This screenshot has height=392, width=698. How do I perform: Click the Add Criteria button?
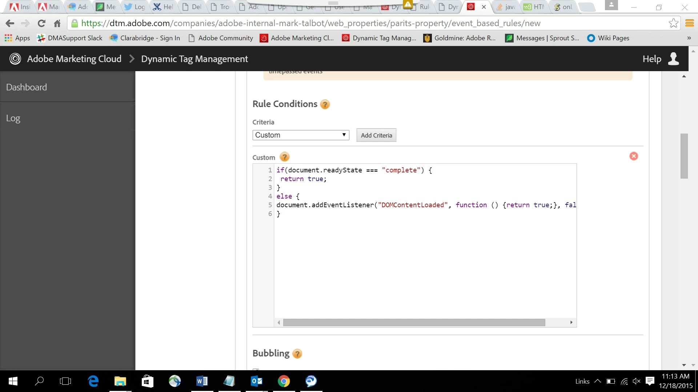tap(376, 135)
